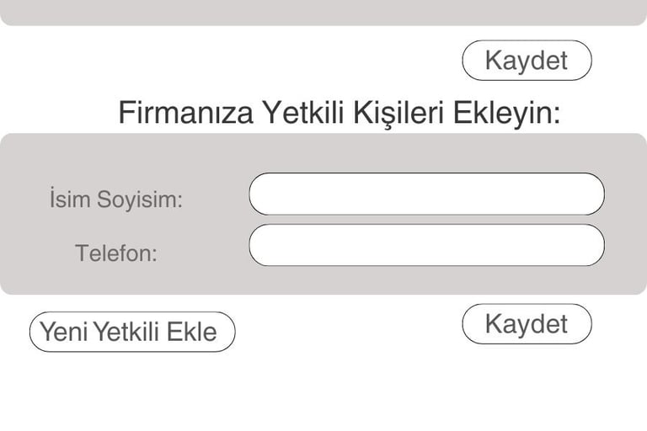Focus the Telefon input field
647x431 pixels.
pos(426,246)
